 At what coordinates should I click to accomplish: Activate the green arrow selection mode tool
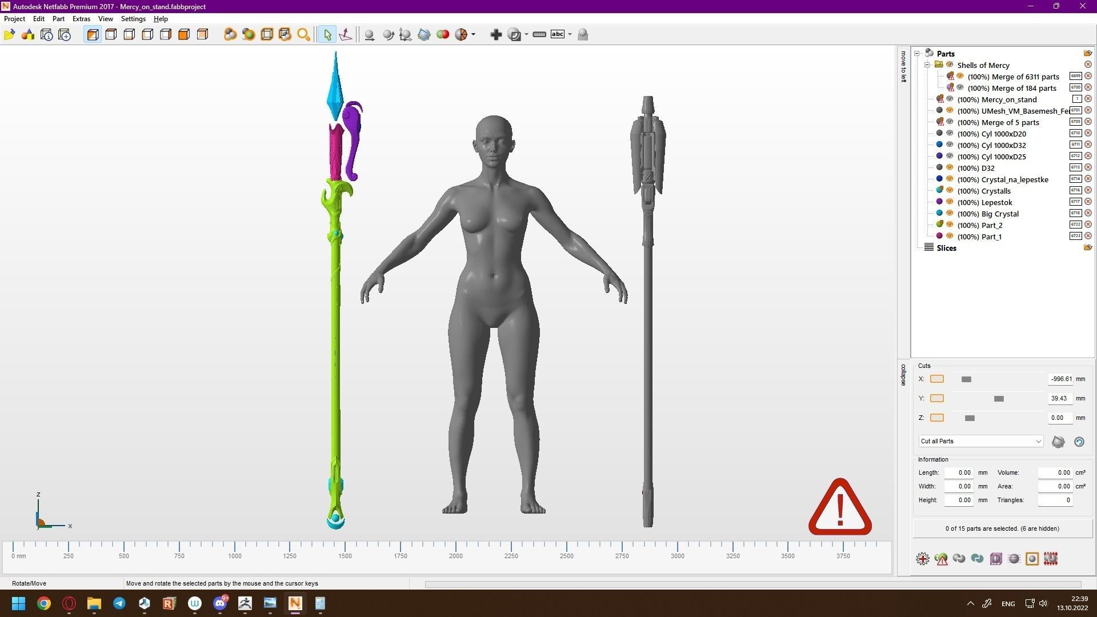[327, 35]
